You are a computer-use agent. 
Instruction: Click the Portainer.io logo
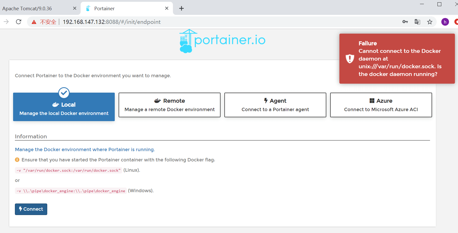(222, 41)
